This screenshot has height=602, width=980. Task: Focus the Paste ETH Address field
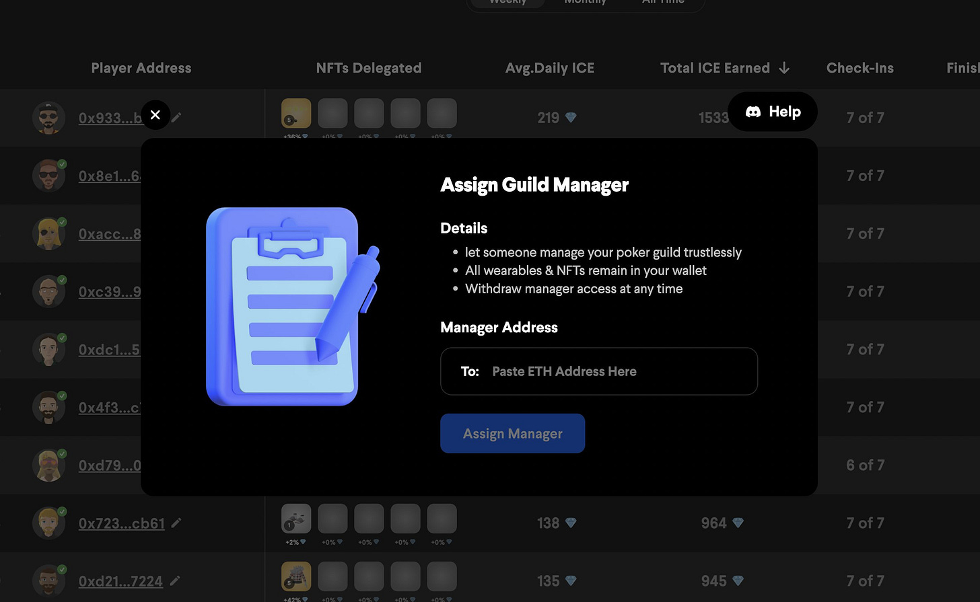click(599, 371)
